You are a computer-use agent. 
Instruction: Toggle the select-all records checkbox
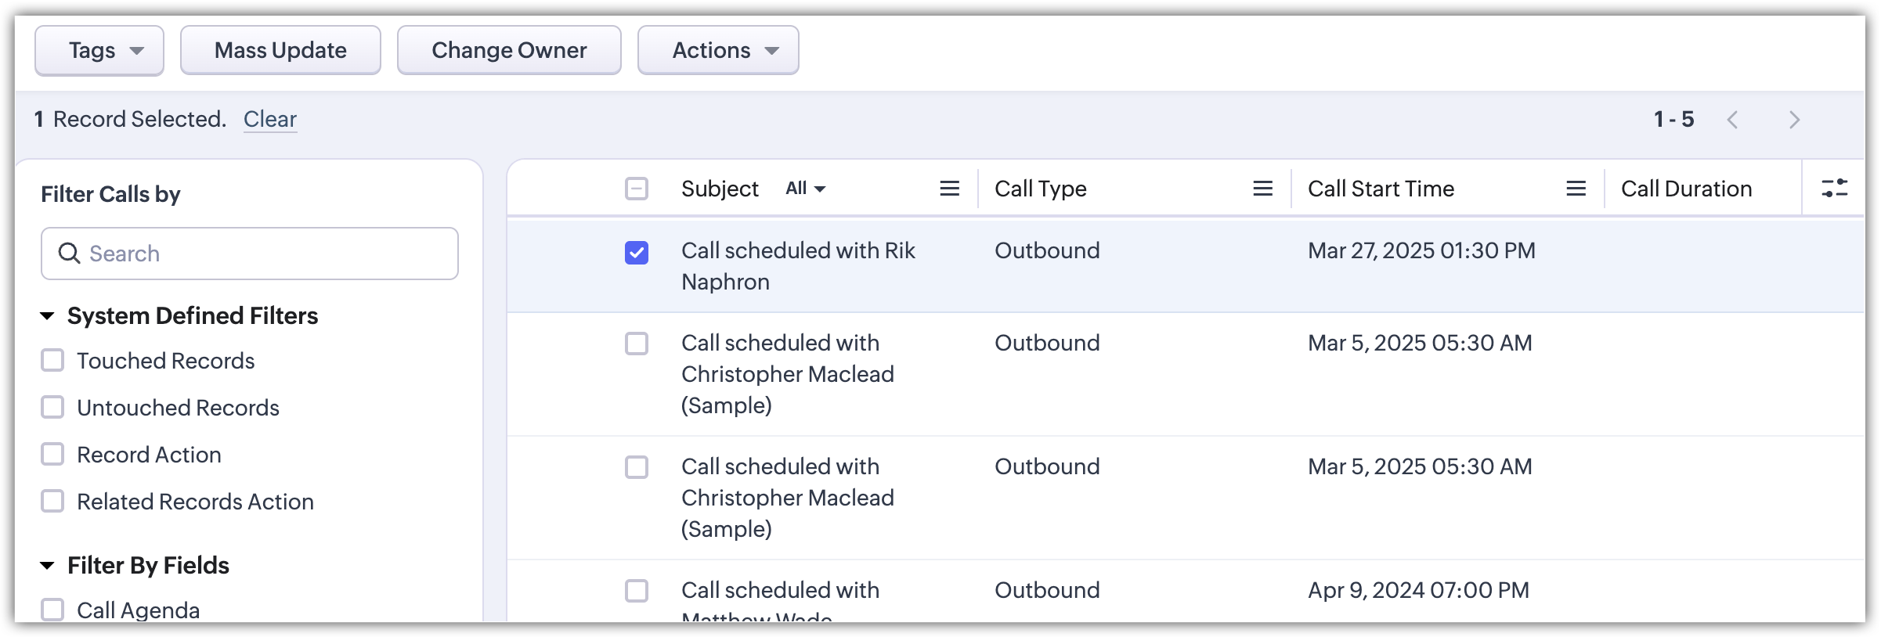[x=637, y=189]
